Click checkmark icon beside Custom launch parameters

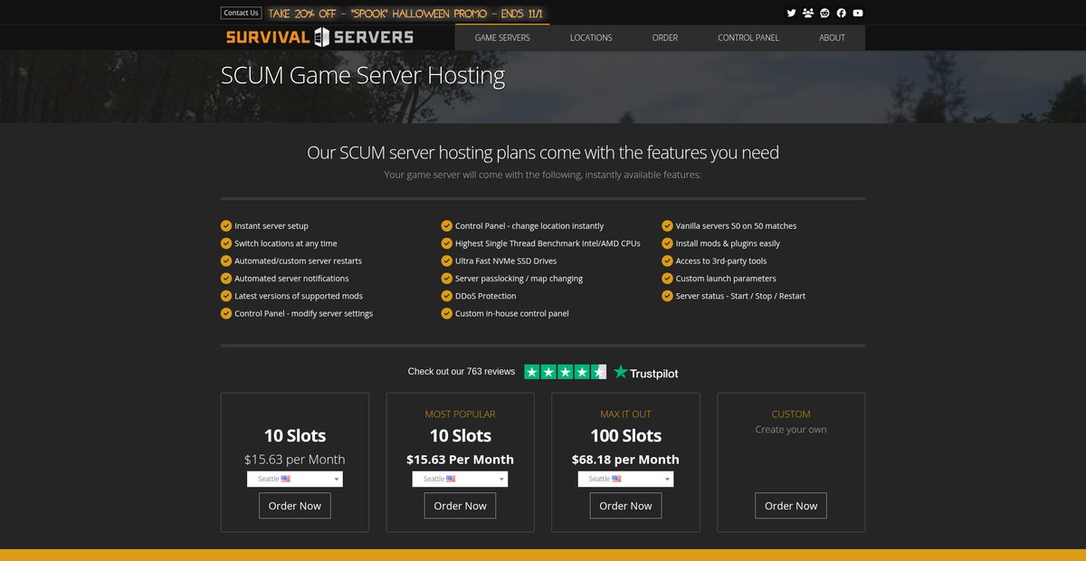(x=668, y=279)
